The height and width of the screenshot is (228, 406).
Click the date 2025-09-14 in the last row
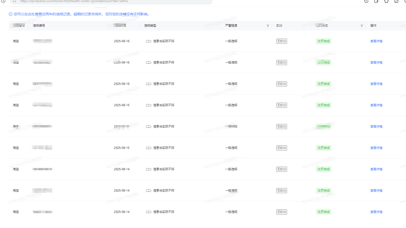pyautogui.click(x=122, y=212)
